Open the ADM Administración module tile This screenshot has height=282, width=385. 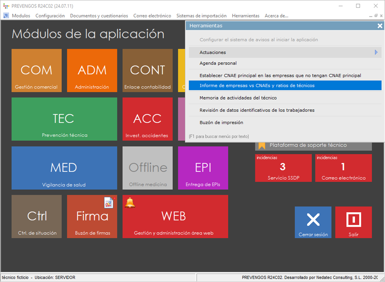[x=92, y=71]
